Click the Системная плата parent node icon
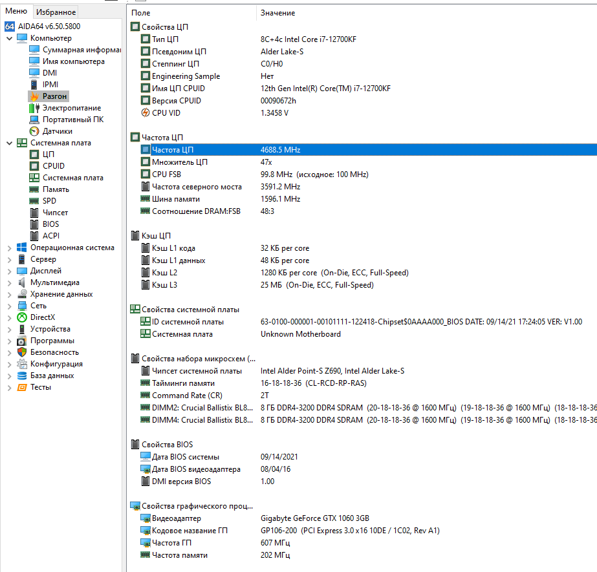 (x=22, y=143)
